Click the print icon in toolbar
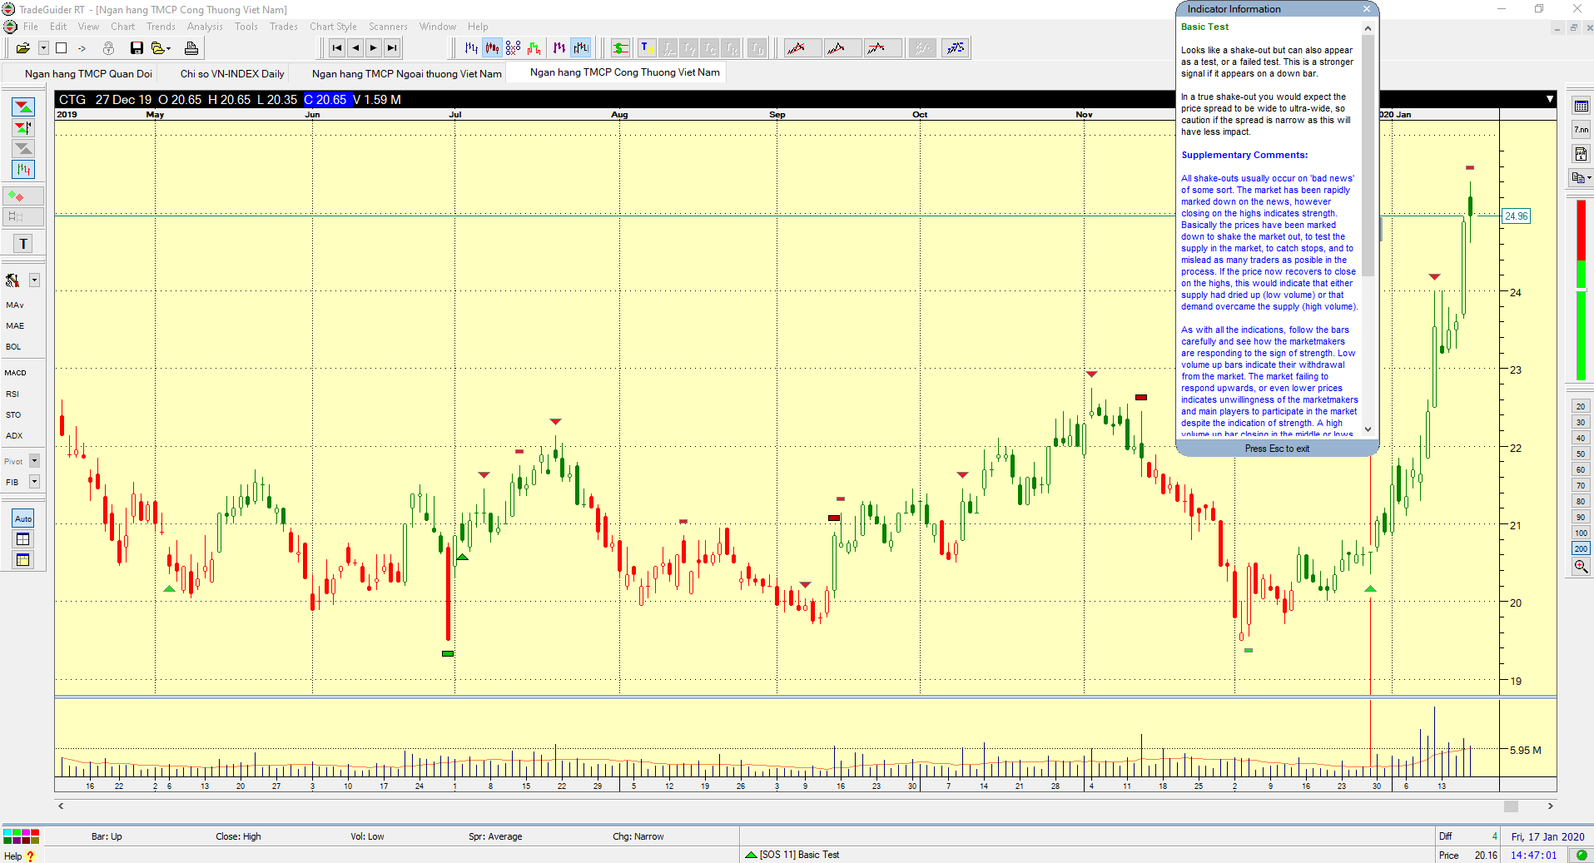This screenshot has height=863, width=1594. point(191,48)
